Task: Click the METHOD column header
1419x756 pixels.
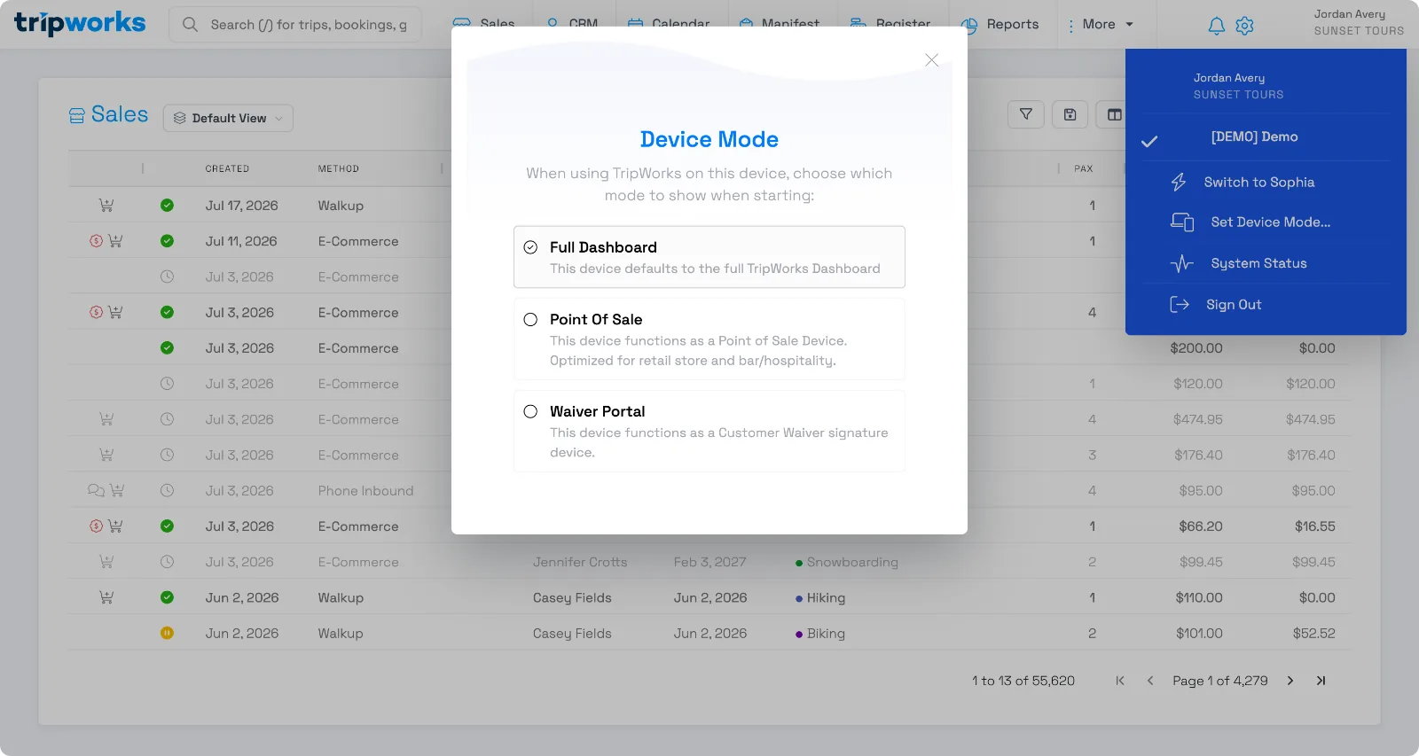Action: (x=339, y=168)
